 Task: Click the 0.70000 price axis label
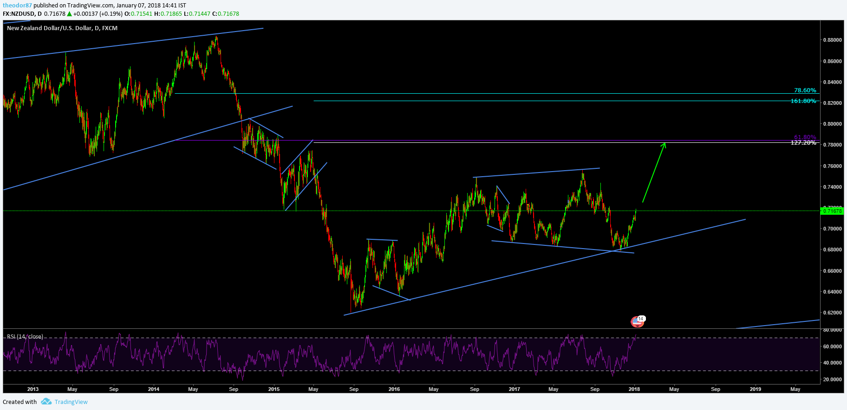pos(832,229)
